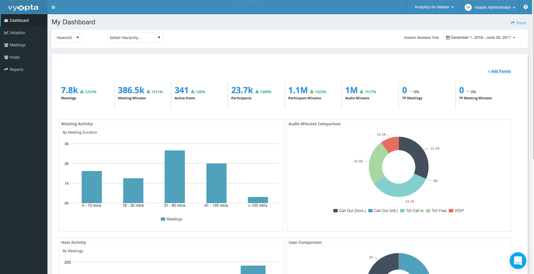Click the + Add Panels link
The height and width of the screenshot is (274, 534).
point(499,71)
